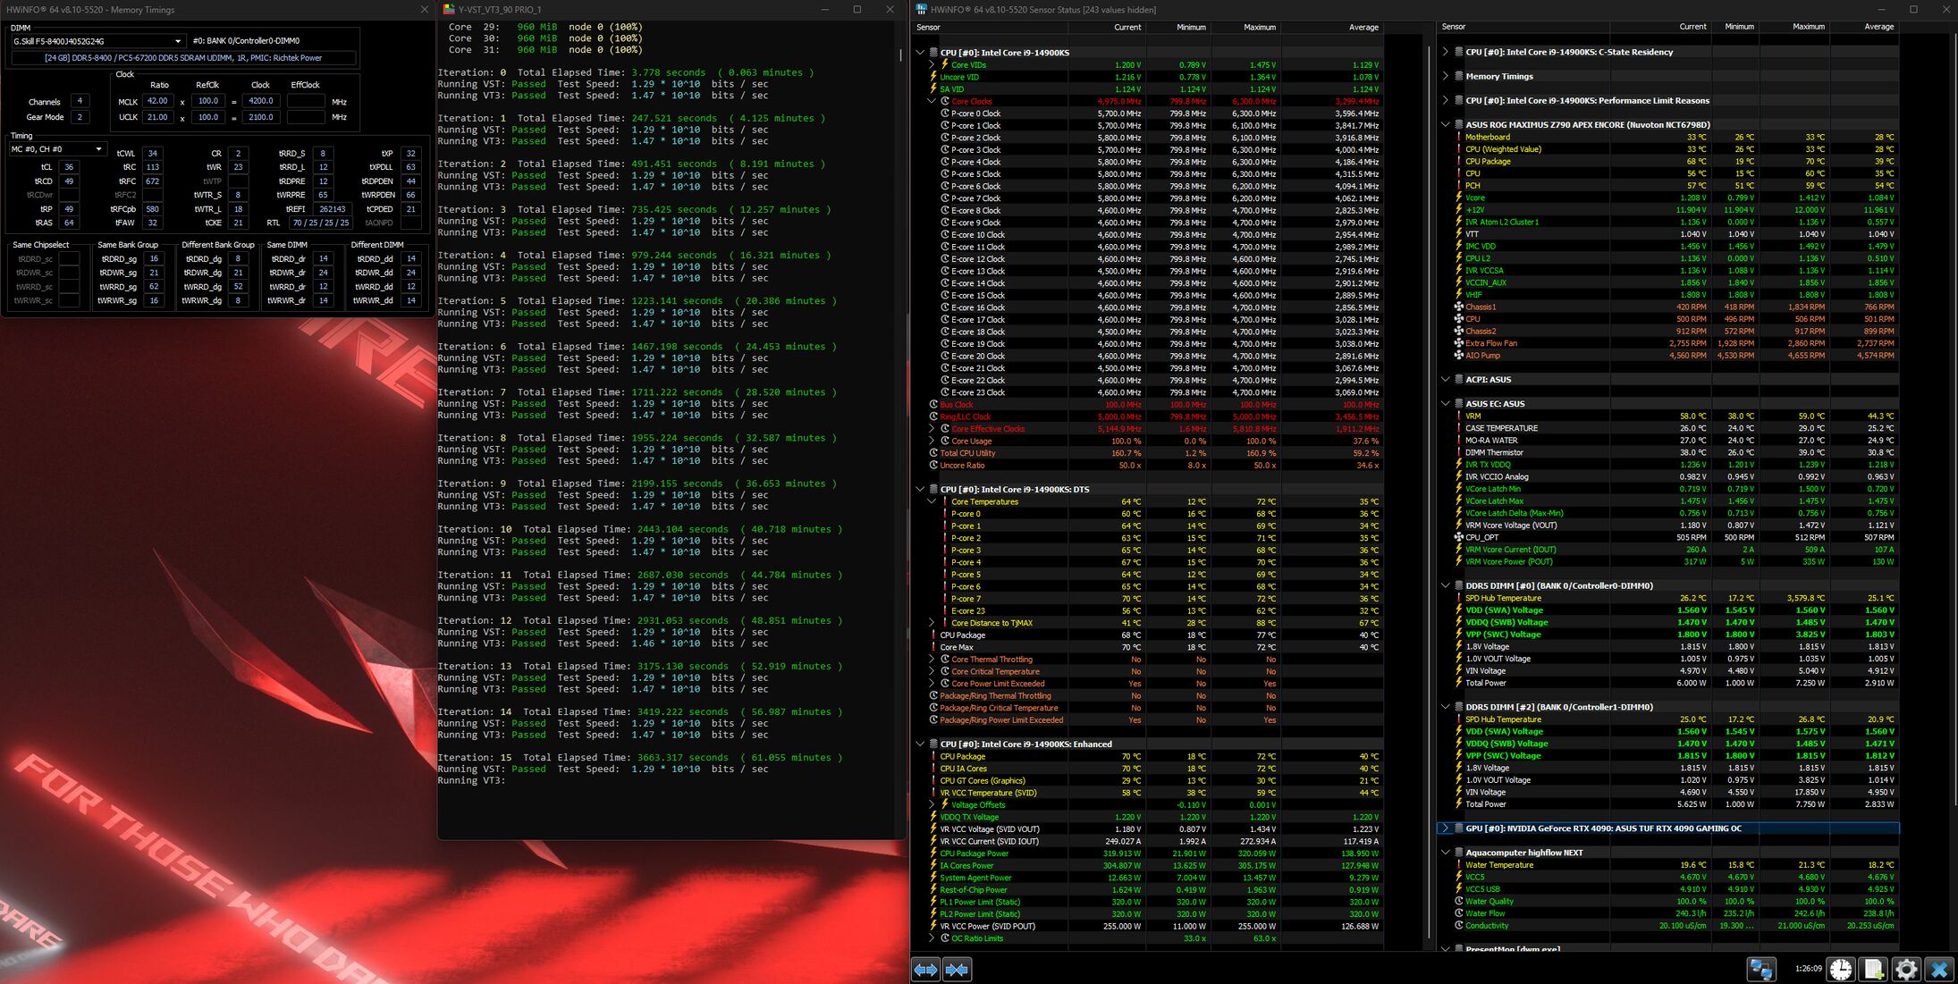Click HWiNFO icon in Sensor Status title bar
1958x984 pixels.
(921, 9)
